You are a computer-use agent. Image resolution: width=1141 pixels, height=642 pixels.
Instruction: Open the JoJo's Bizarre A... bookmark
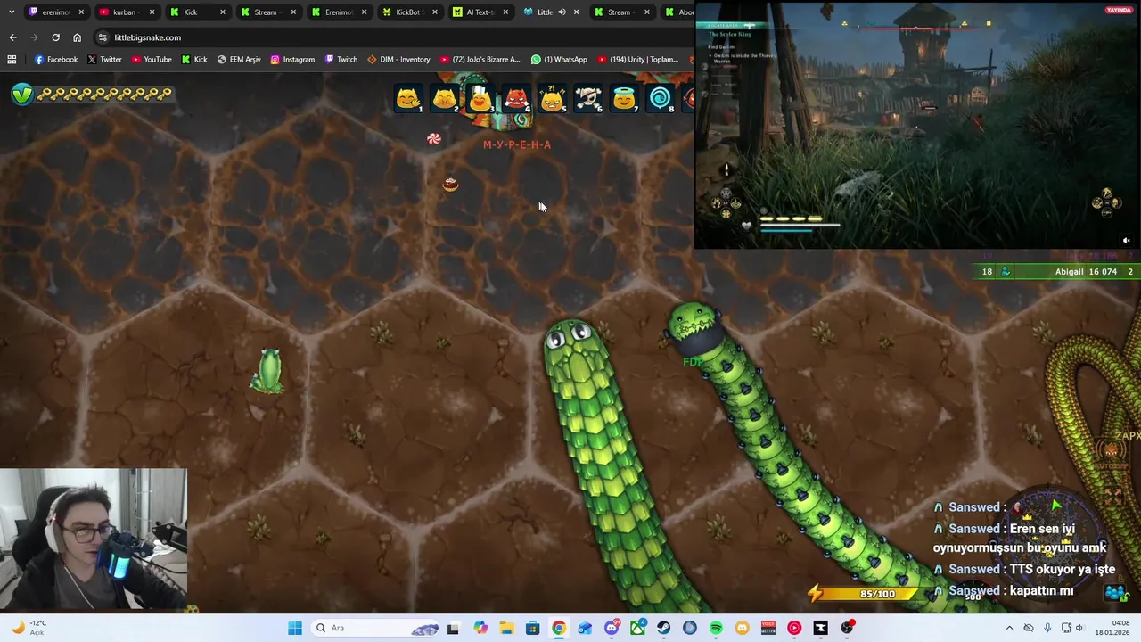(480, 60)
